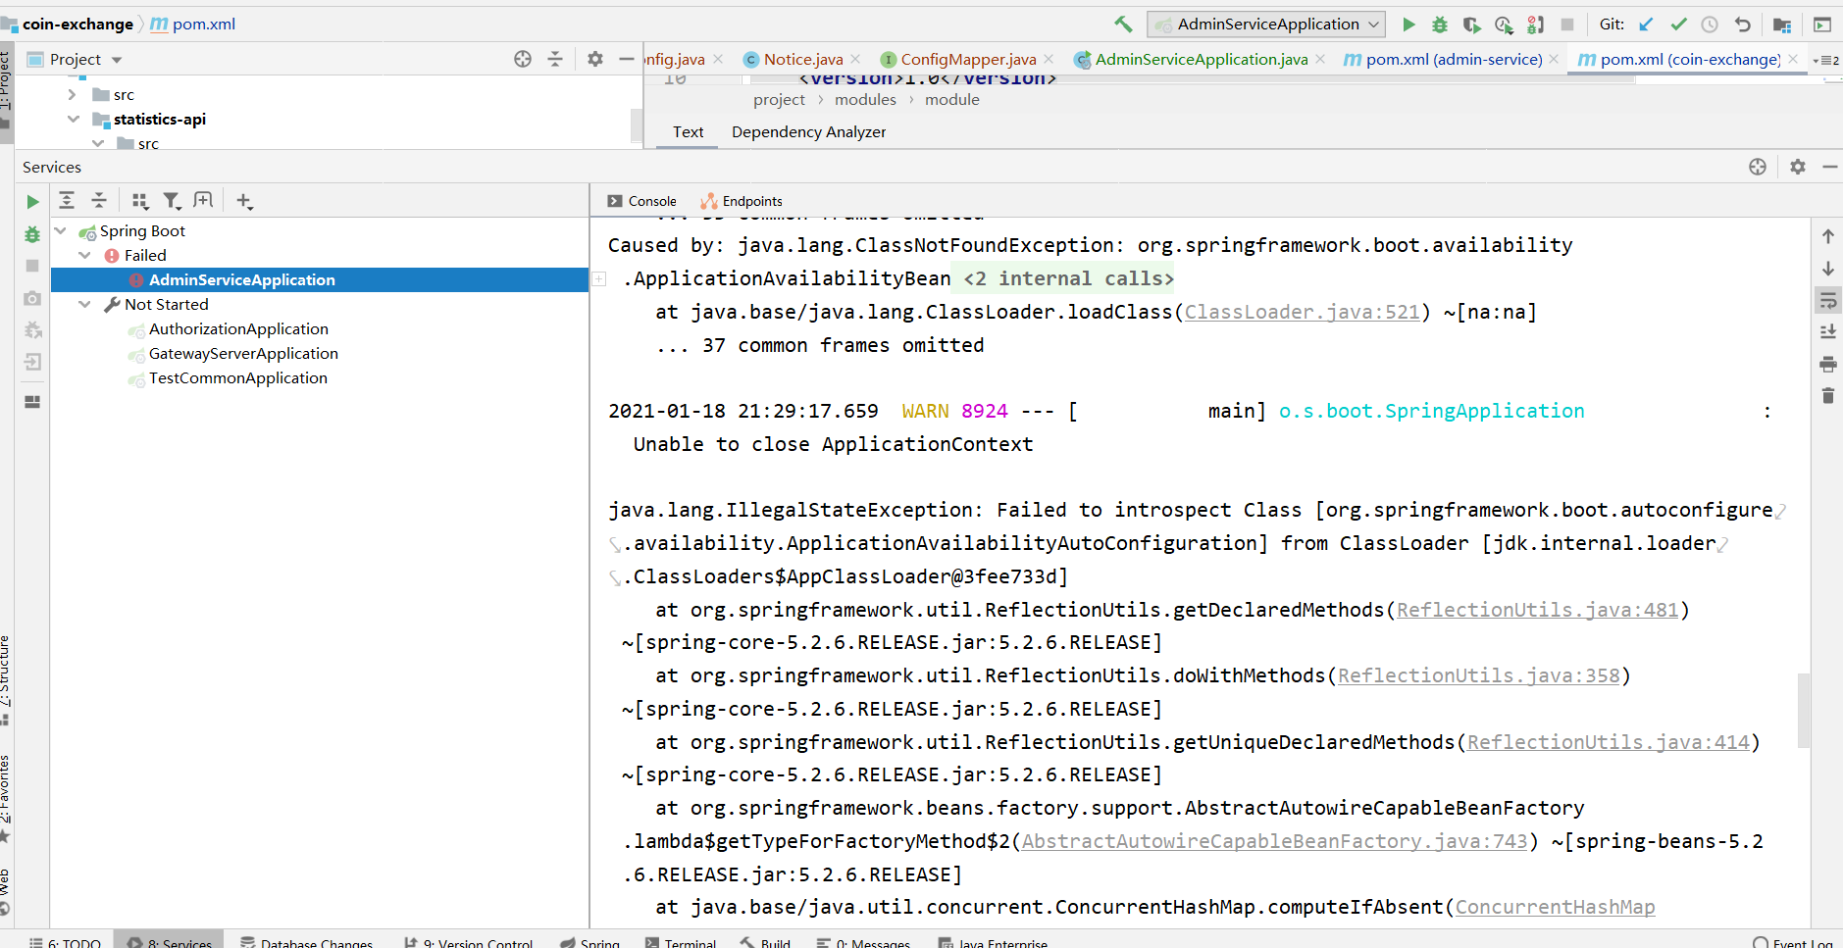The height and width of the screenshot is (948, 1843).
Task: Open ReflectionUtils.java:481 link in console
Action: [x=1537, y=610]
